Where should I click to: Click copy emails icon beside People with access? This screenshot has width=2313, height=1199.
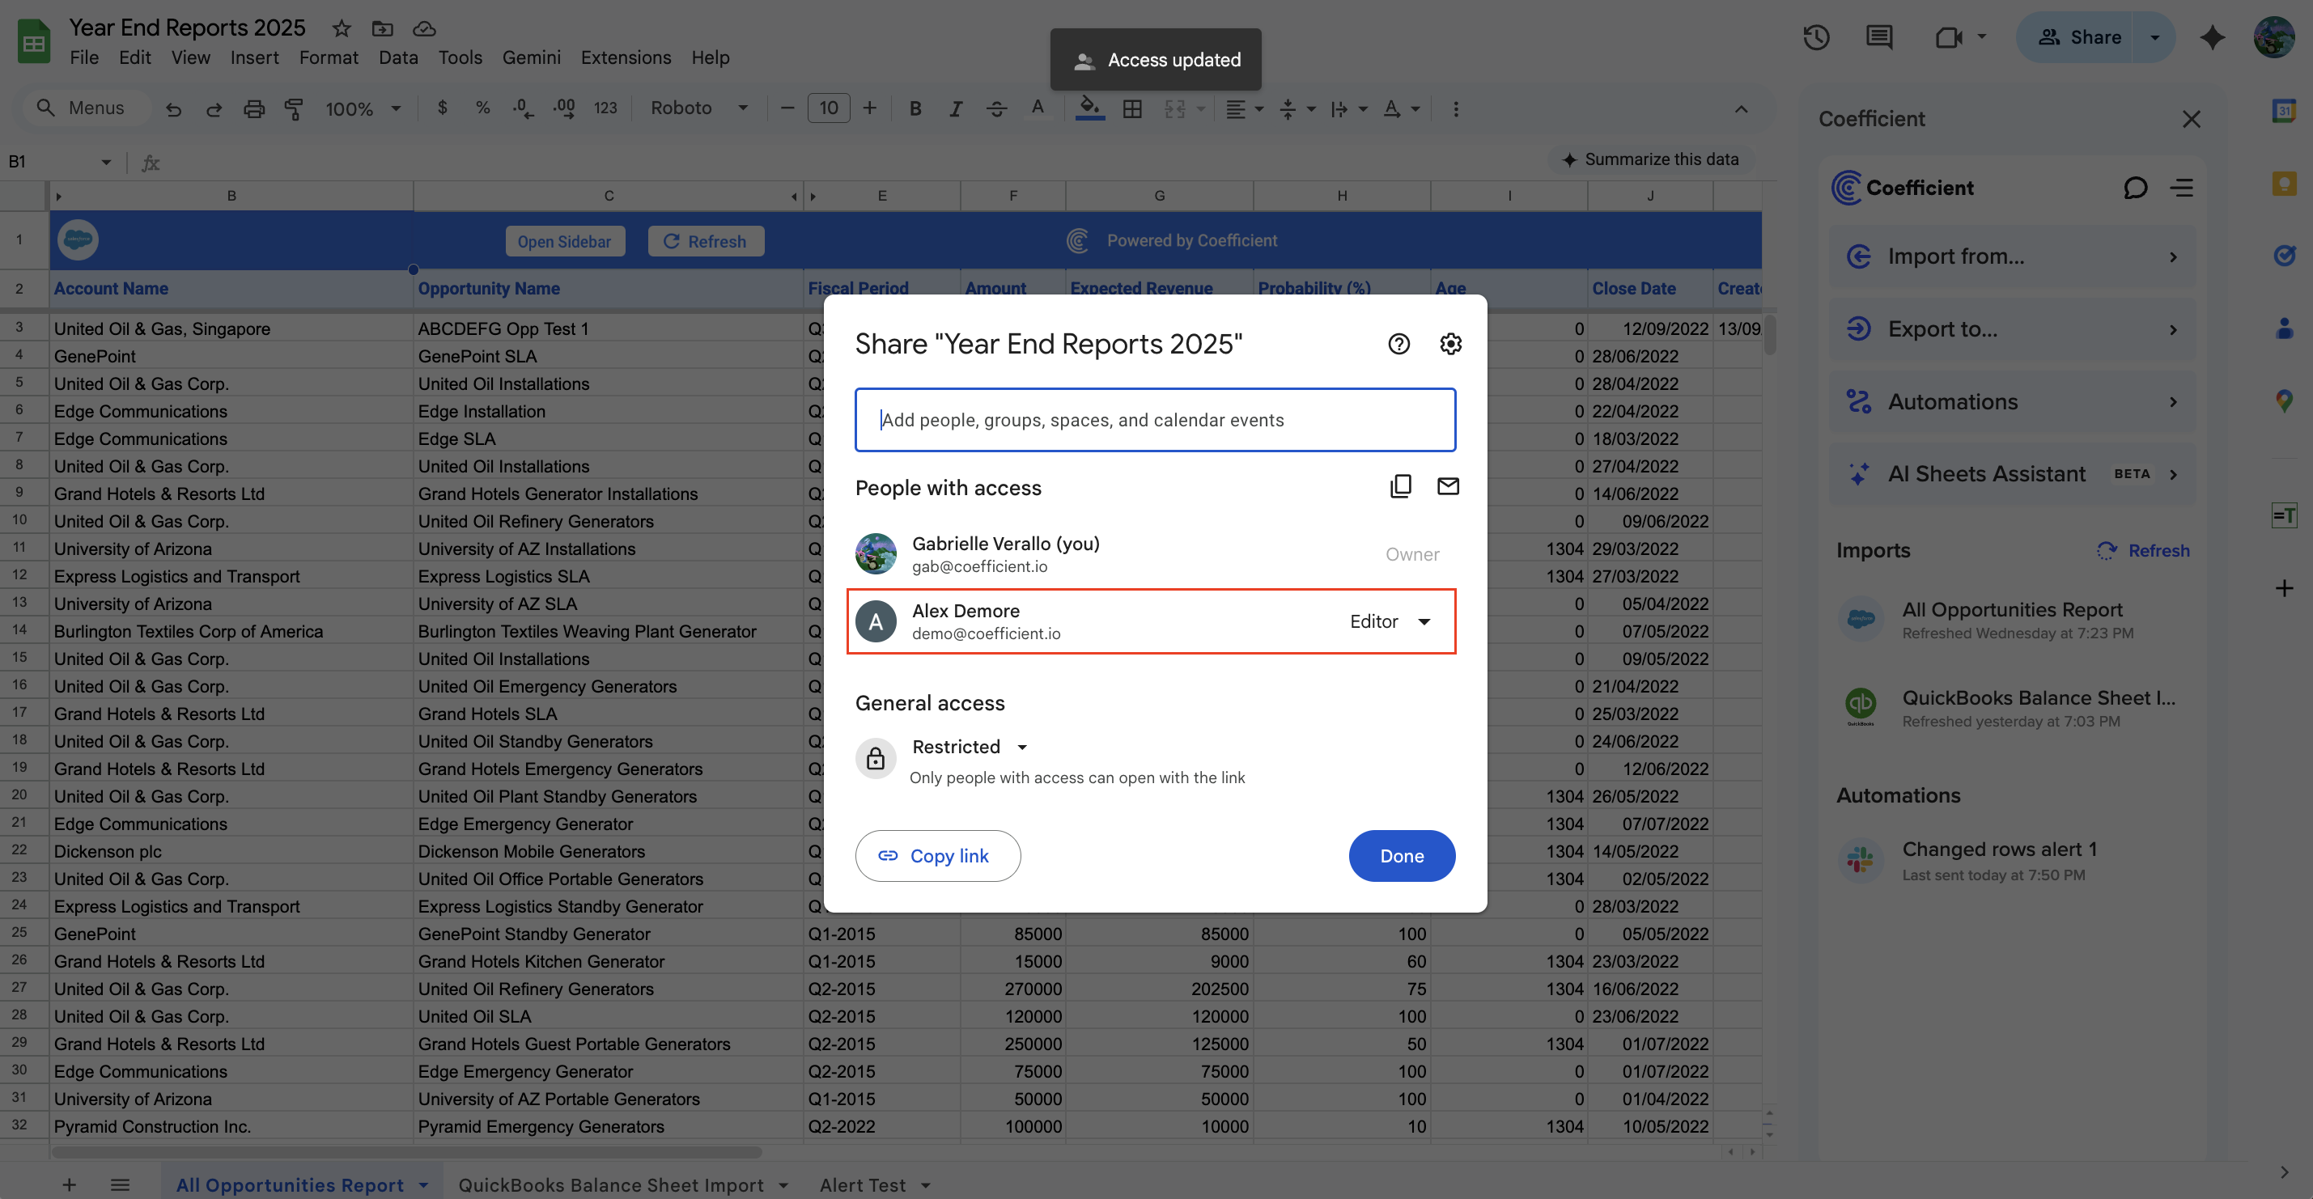coord(1400,486)
